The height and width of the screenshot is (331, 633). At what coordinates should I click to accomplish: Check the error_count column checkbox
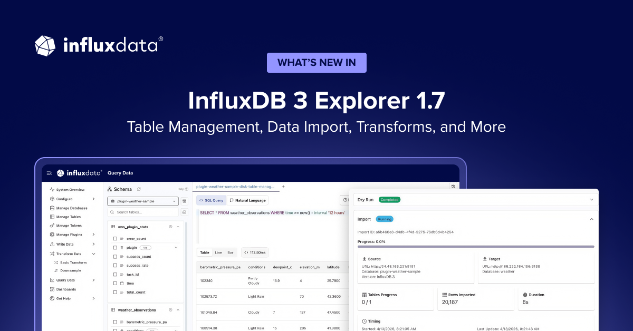pos(115,239)
